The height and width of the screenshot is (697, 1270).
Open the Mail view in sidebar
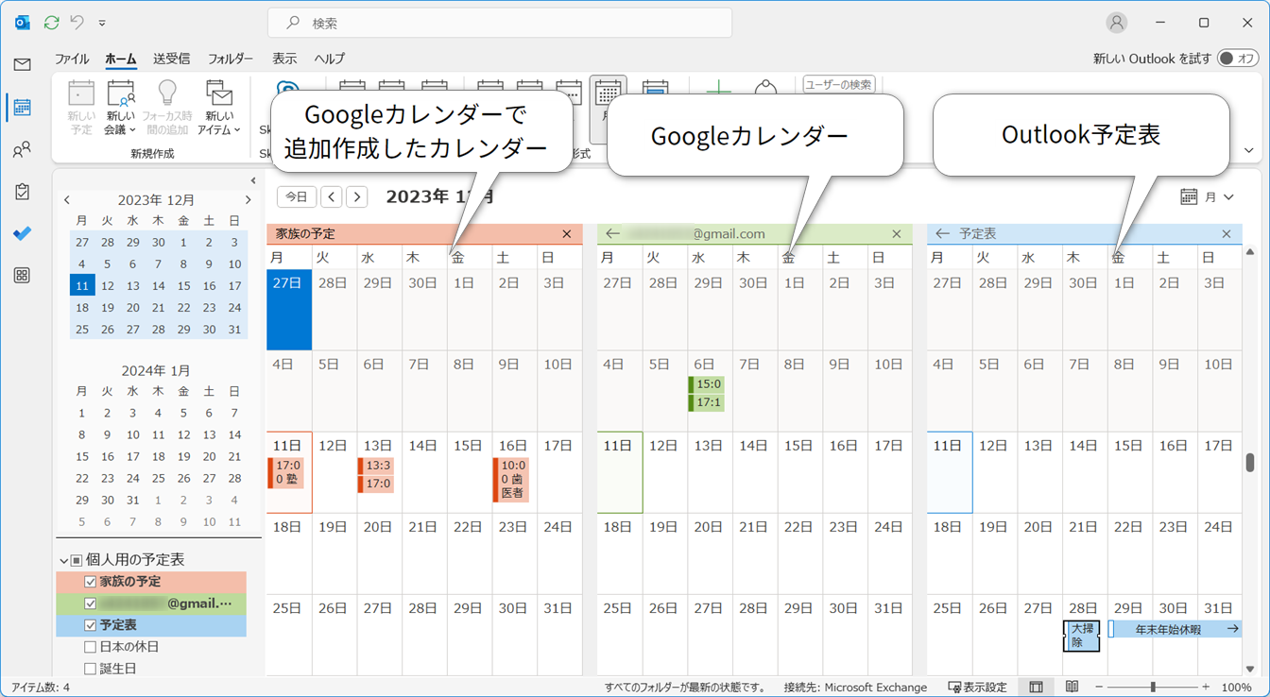[22, 64]
